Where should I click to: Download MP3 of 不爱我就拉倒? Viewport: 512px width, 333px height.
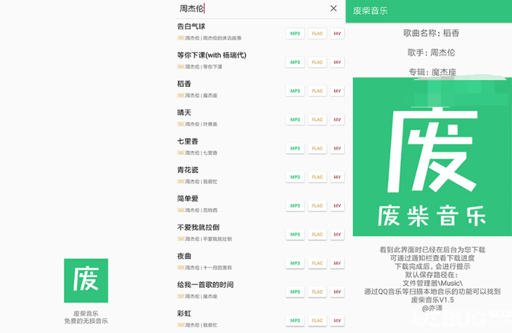click(295, 234)
